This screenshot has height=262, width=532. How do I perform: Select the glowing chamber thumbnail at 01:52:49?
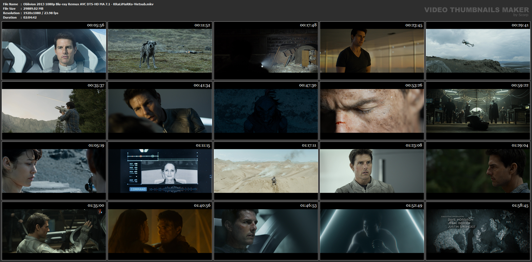point(372,231)
